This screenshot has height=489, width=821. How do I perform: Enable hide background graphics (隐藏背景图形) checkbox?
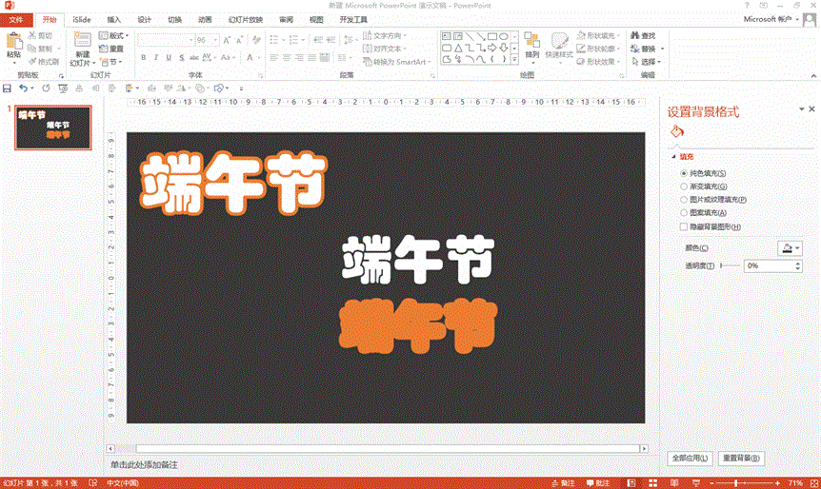coord(684,226)
